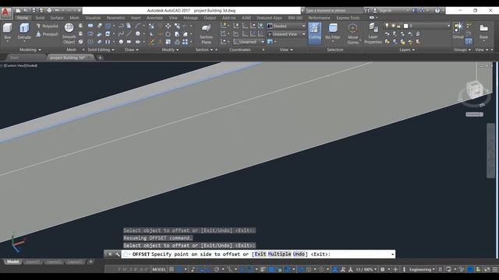The width and height of the screenshot is (499, 280).
Task: Switch to the Visualize ribbon tab
Action: click(93, 18)
